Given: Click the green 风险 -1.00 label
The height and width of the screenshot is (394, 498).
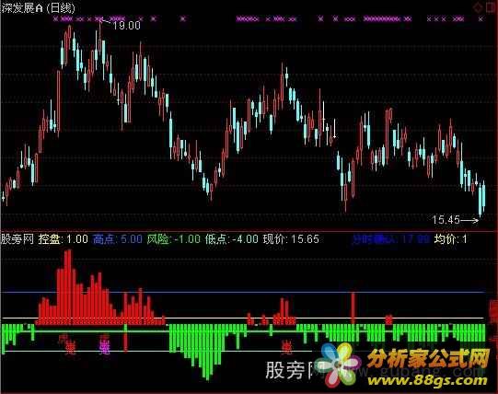Looking at the screenshot, I should (173, 239).
